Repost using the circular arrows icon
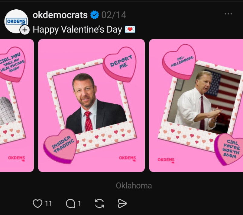243x215 pixels. tap(99, 204)
